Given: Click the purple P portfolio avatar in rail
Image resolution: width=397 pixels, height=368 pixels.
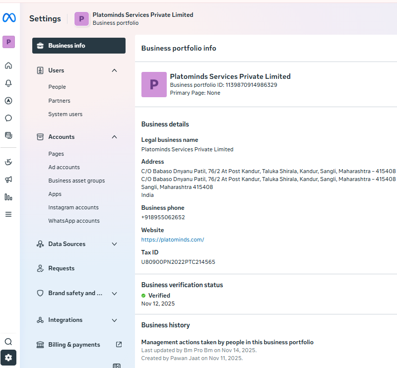Looking at the screenshot, I should [x=8, y=42].
